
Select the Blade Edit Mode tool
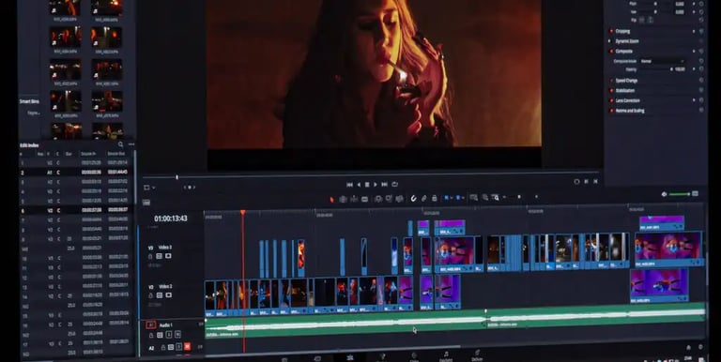tap(364, 199)
